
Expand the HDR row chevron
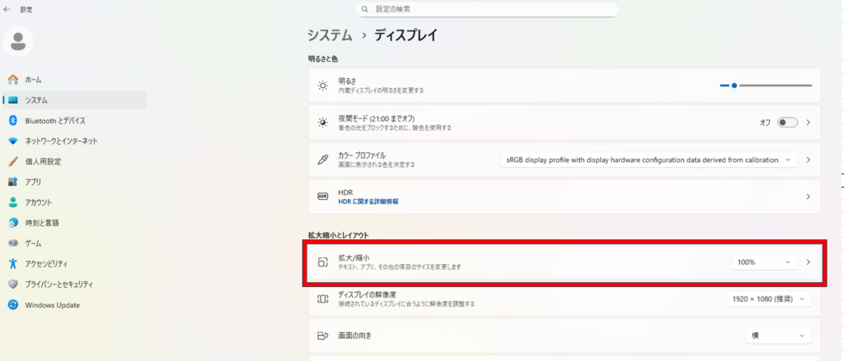(808, 197)
